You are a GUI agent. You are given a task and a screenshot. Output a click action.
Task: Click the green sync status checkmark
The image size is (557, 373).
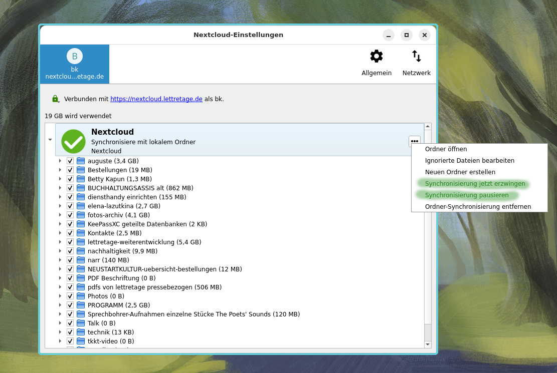coord(73,141)
